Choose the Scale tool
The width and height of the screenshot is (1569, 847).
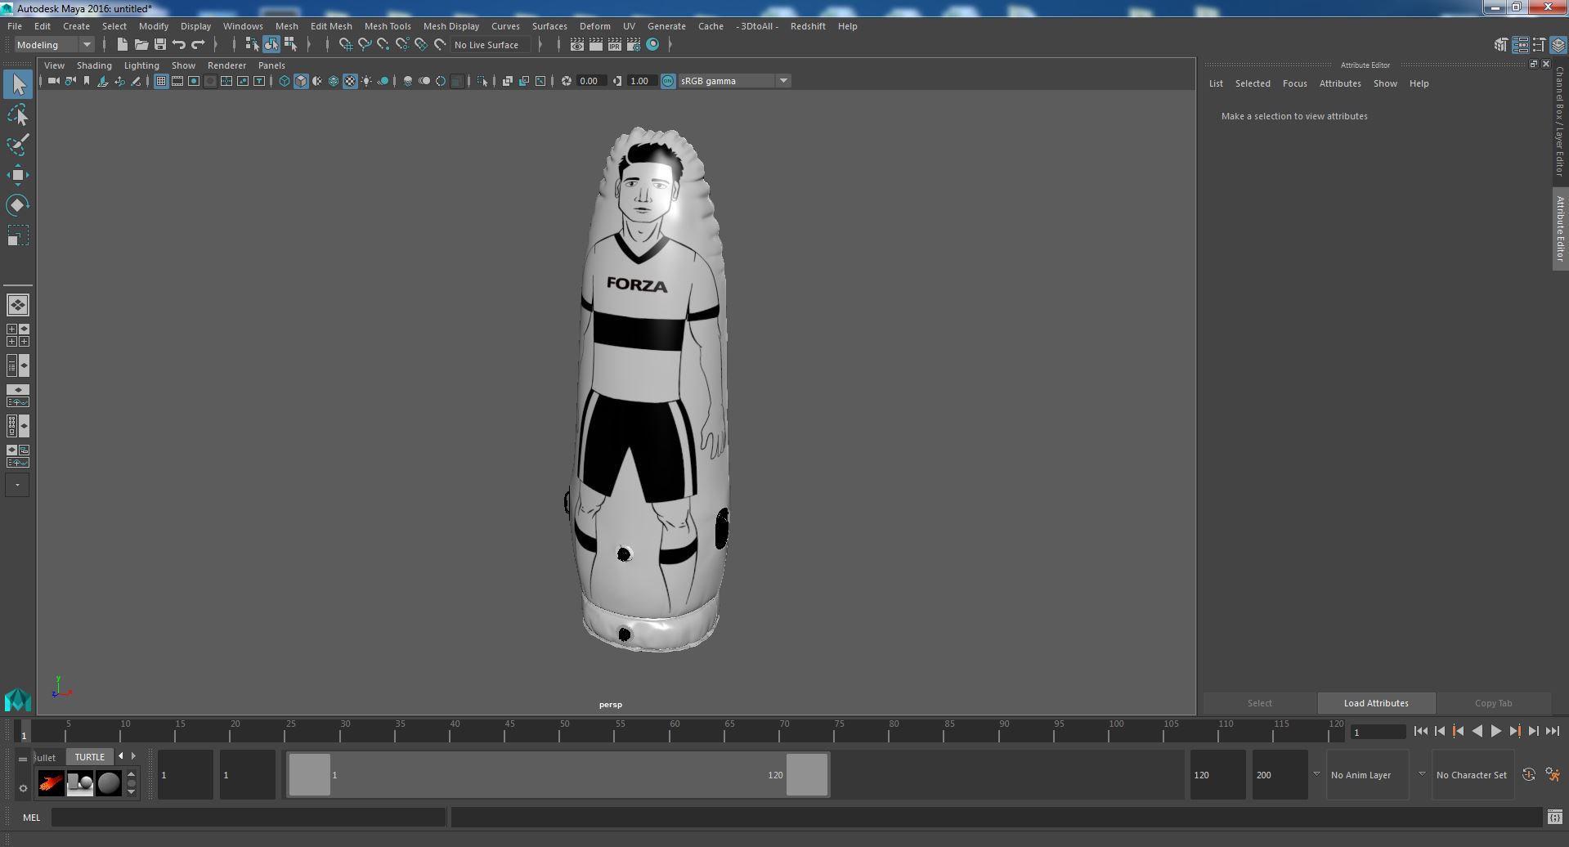point(18,235)
